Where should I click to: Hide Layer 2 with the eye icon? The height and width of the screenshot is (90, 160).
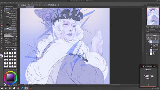147,50
